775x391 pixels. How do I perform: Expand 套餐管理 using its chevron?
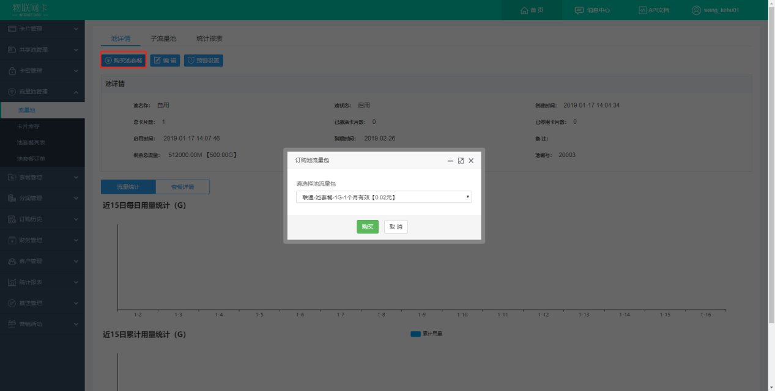click(x=76, y=177)
